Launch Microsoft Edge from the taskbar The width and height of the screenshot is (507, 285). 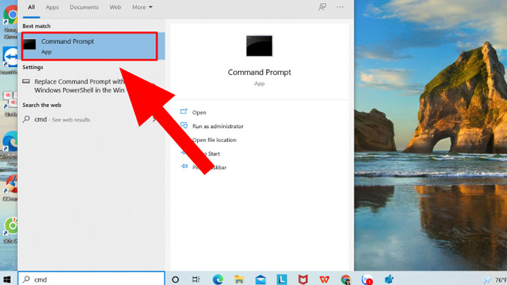click(217, 279)
